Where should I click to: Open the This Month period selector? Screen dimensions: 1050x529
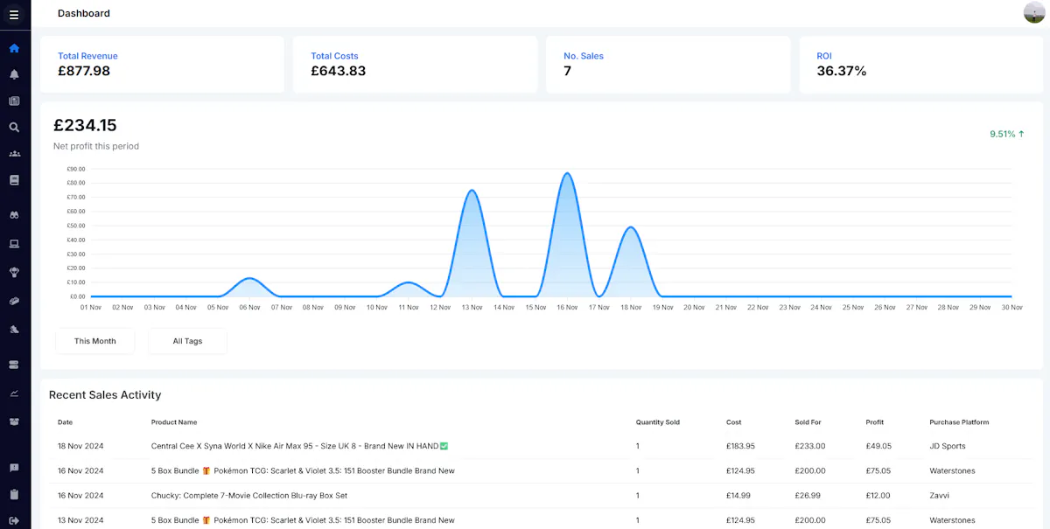click(x=95, y=341)
